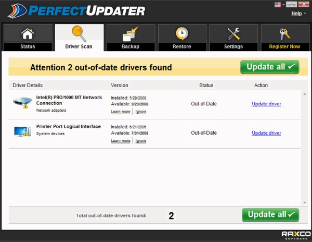Click the Total out-of-date drivers found label

[111, 215]
